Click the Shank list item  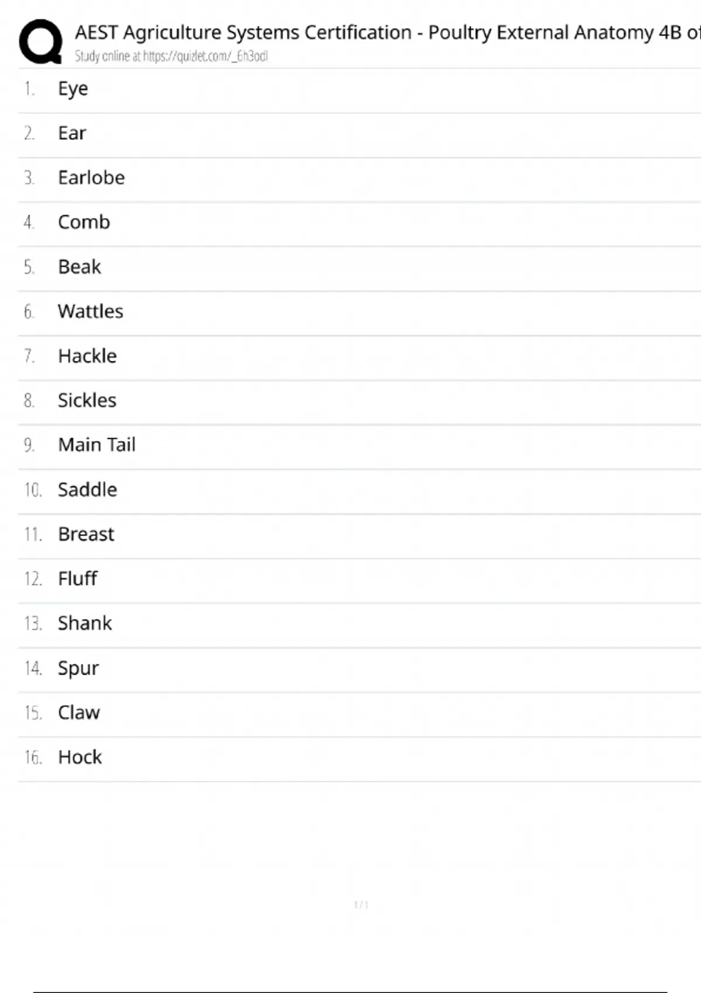tap(85, 623)
